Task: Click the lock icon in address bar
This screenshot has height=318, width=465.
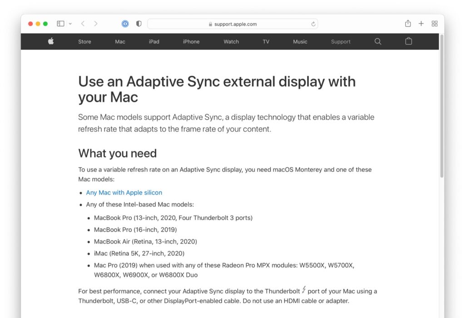Action: point(210,24)
